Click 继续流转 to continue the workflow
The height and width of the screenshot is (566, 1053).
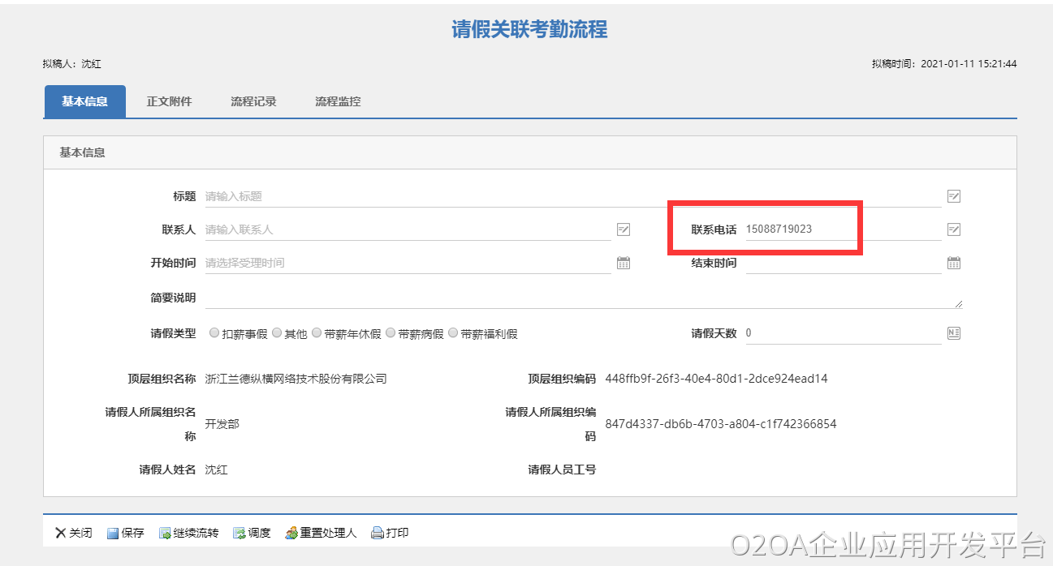(x=188, y=533)
